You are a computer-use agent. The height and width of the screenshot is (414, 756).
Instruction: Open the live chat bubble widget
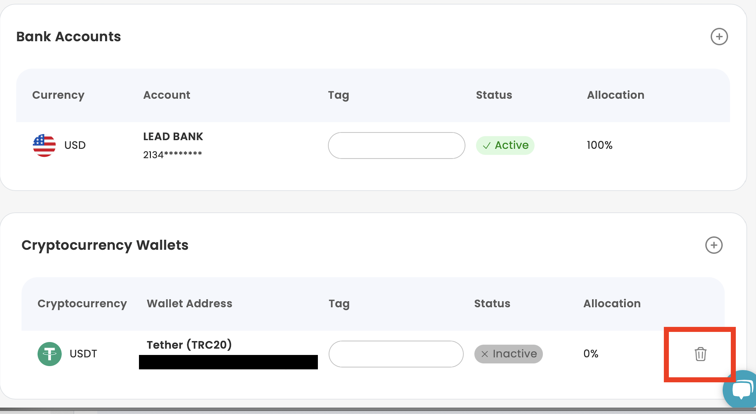coord(741,390)
